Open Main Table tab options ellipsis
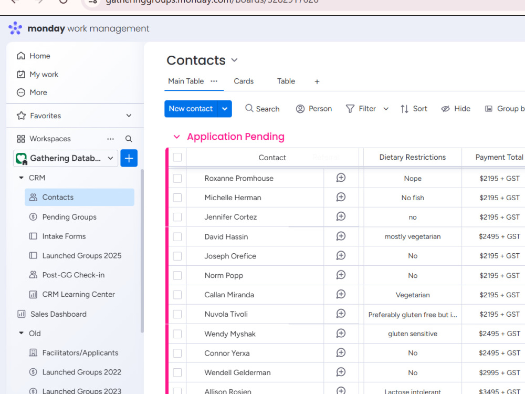Image resolution: width=525 pixels, height=394 pixels. coord(214,81)
